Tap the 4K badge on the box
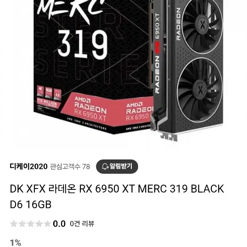Screen dimensions: 247x247 pos(41,91)
